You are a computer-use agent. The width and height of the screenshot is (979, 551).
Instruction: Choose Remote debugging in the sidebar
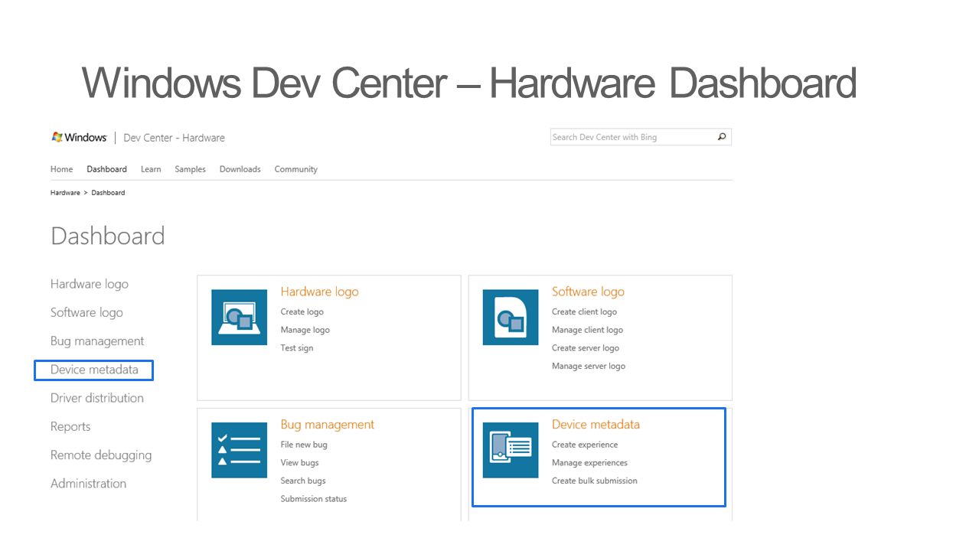pos(101,455)
